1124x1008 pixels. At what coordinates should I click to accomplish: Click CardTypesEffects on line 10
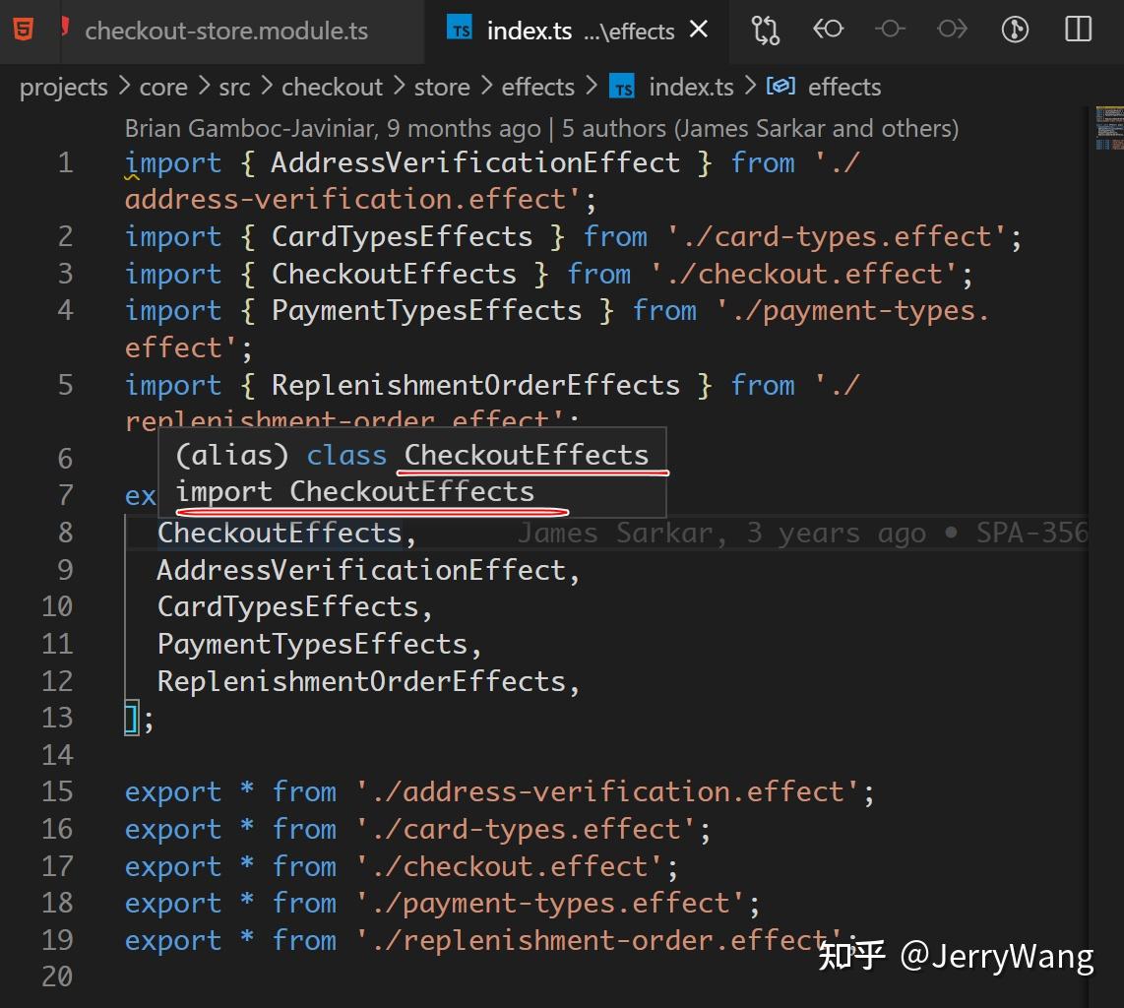pos(287,607)
